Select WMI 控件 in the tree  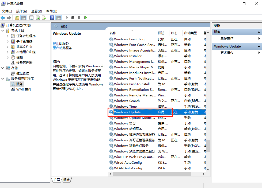24,89
